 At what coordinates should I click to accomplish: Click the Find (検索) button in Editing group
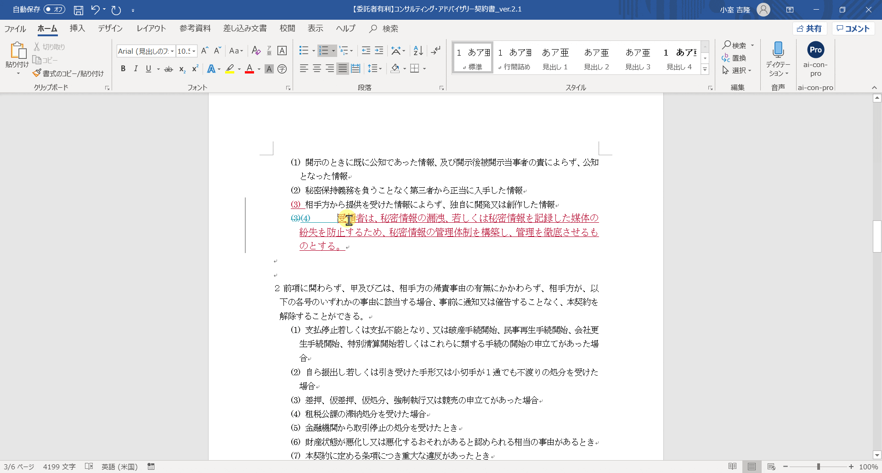pos(735,45)
